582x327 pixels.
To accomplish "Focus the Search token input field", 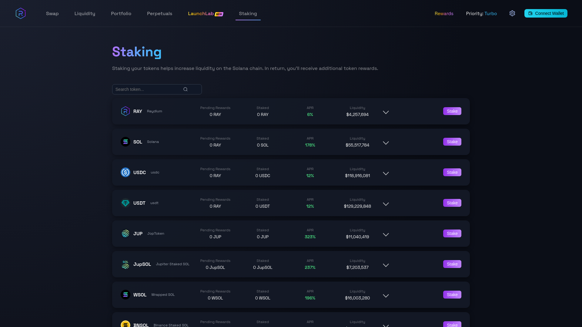I will pyautogui.click(x=157, y=89).
